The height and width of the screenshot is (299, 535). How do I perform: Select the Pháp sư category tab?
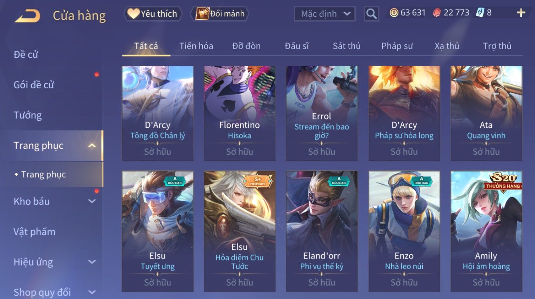pyautogui.click(x=397, y=46)
